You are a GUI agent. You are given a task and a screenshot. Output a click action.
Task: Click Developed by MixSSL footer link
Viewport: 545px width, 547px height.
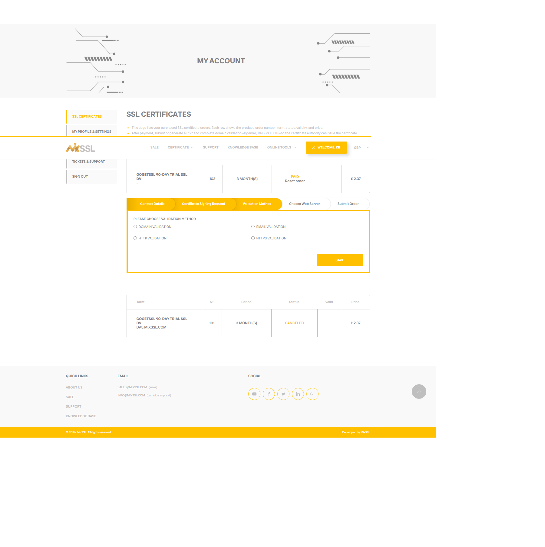tap(356, 432)
